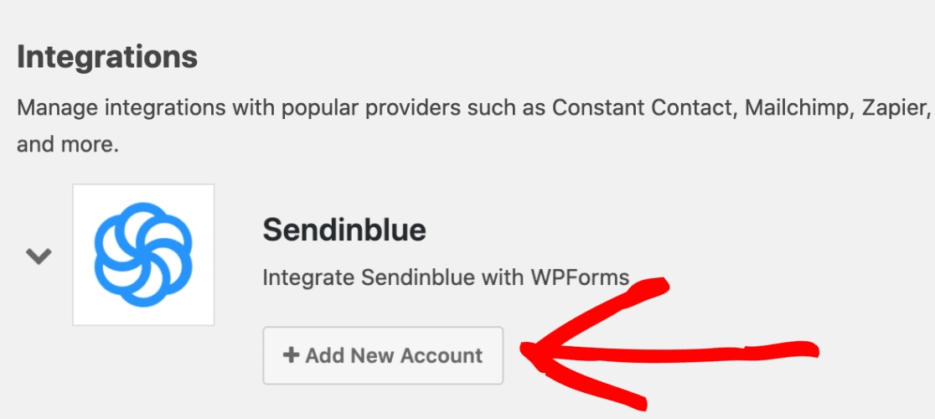Click the word Account on the button
This screenshot has width=935, height=419.
(442, 355)
